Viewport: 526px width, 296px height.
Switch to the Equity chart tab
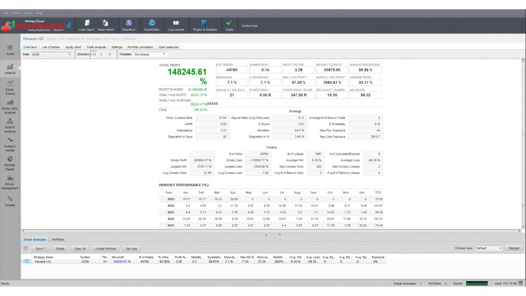click(x=73, y=47)
